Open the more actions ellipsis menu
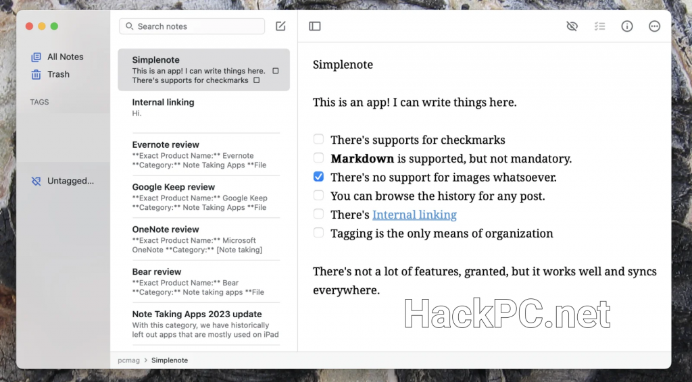 (x=654, y=26)
